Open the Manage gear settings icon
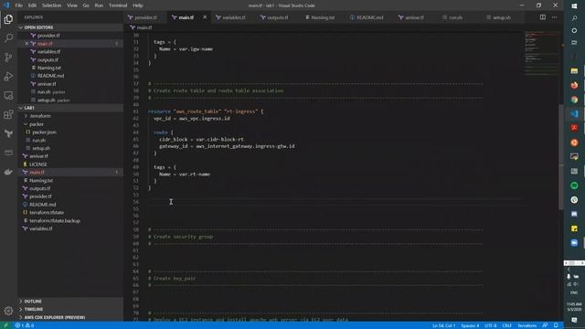This screenshot has height=329, width=585. (x=8, y=311)
